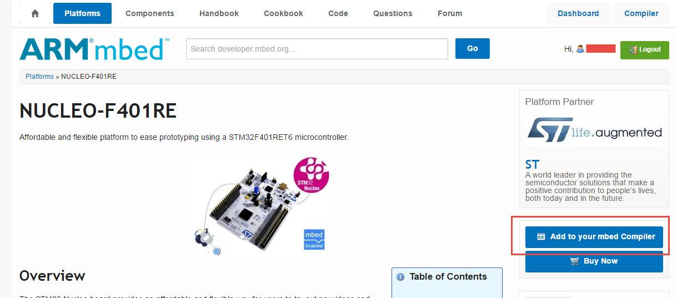Follow the Platforms breadcrumb link
Screen dimensions: 677x298
pos(39,77)
